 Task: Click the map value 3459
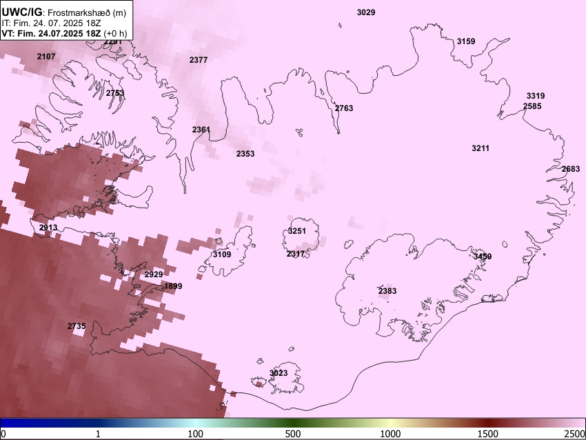point(483,257)
